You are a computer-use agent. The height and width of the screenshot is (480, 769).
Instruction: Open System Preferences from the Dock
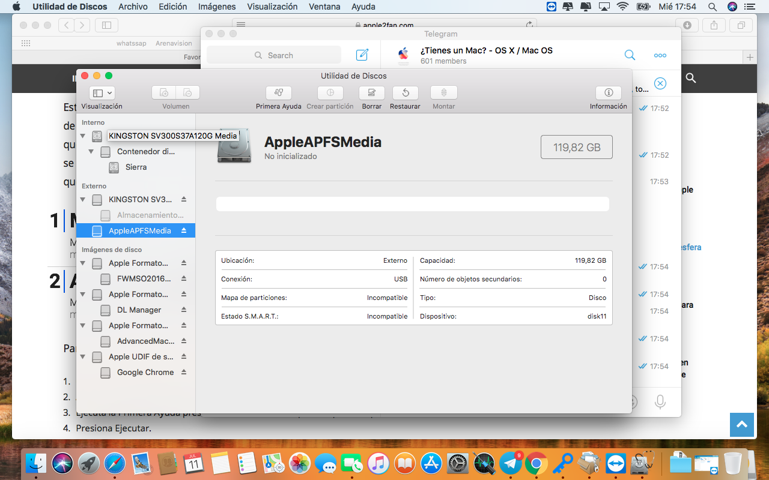[458, 463]
